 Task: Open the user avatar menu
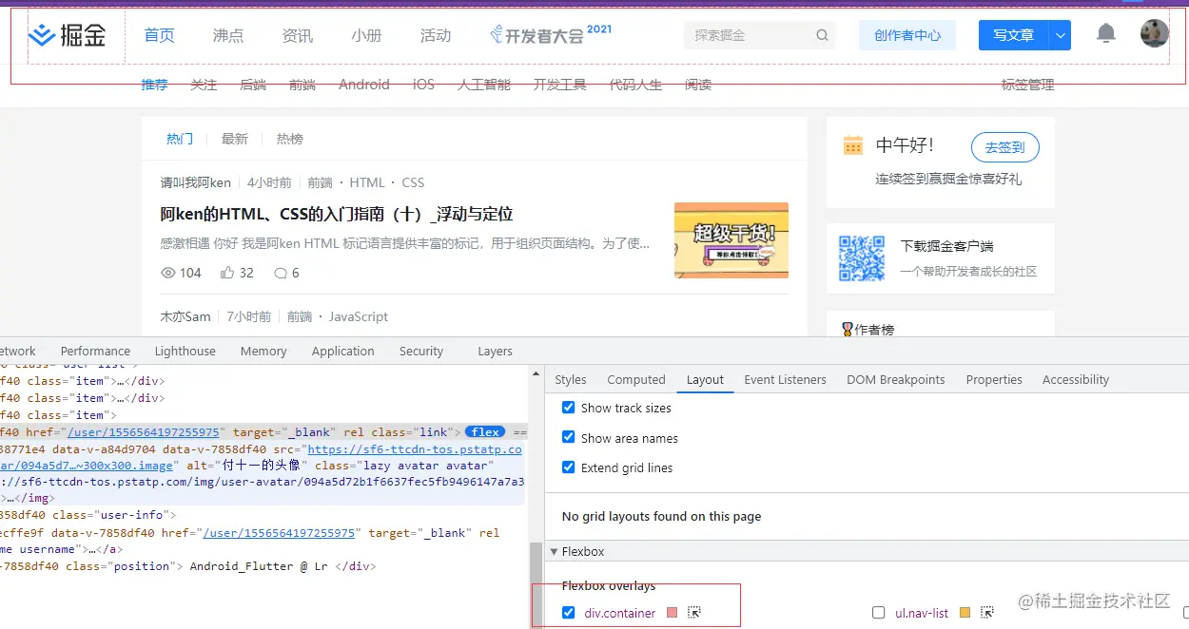(x=1154, y=33)
